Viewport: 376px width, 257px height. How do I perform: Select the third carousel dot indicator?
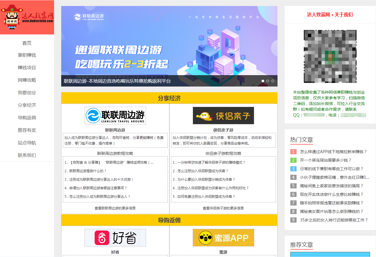tap(273, 81)
